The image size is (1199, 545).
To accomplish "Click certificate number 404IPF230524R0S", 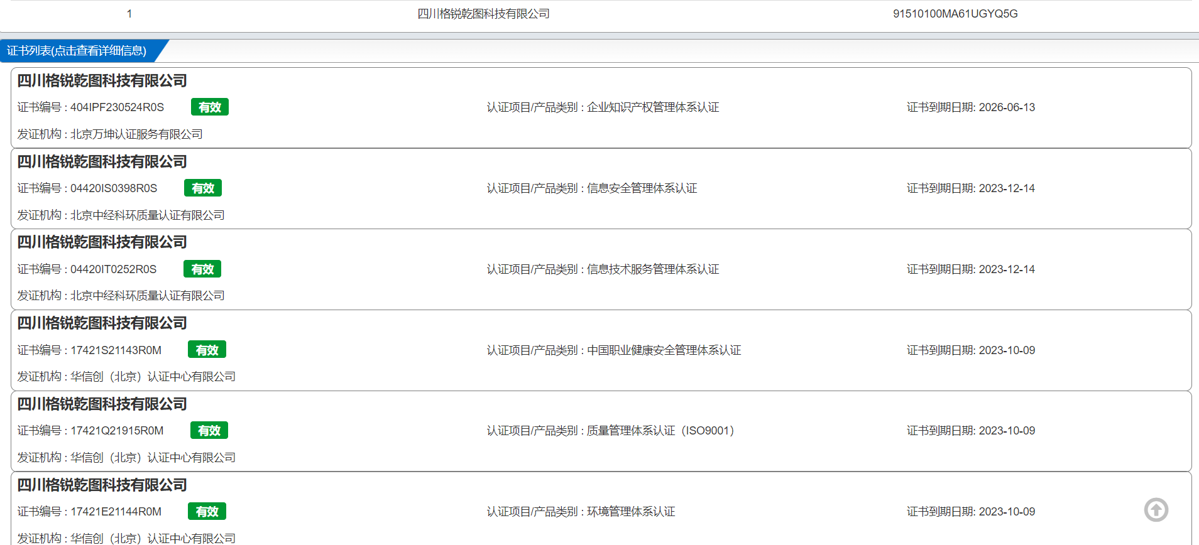I will [x=117, y=107].
